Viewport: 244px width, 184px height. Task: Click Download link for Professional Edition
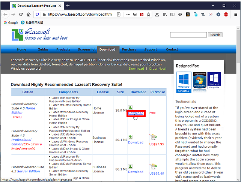[136, 142]
